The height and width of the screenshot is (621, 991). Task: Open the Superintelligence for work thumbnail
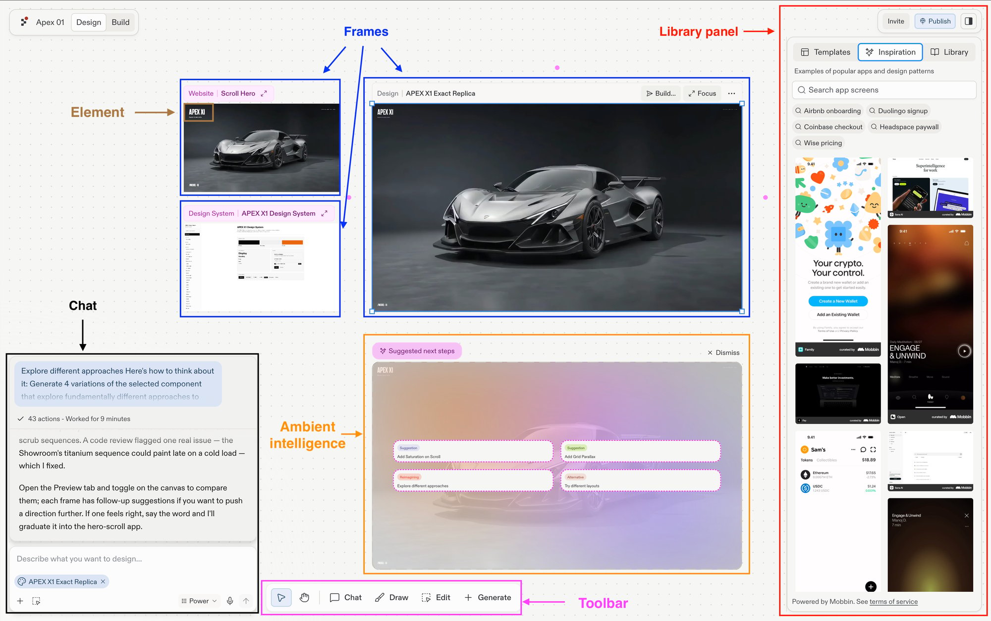(930, 188)
